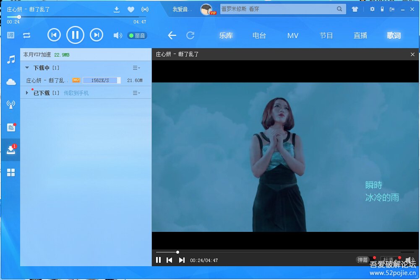Open the desktop lyrics '词' icon
The image size is (420, 280).
point(11,35)
